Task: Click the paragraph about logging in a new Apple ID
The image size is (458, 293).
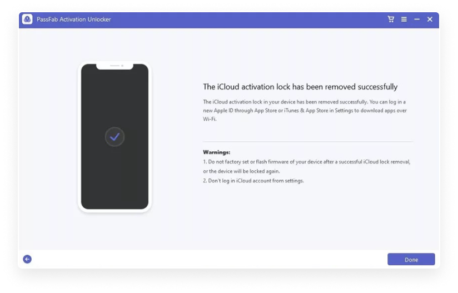Action: pos(305,111)
